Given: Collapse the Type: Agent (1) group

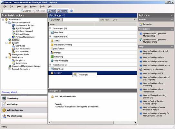Looking at the screenshot, I should tap(50, 28).
